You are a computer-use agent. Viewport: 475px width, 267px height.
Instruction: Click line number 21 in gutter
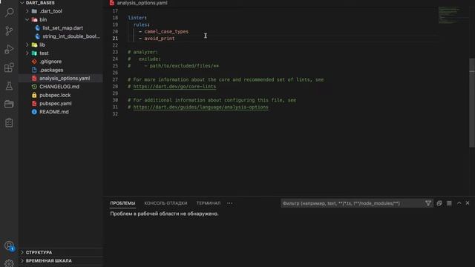tap(115, 39)
